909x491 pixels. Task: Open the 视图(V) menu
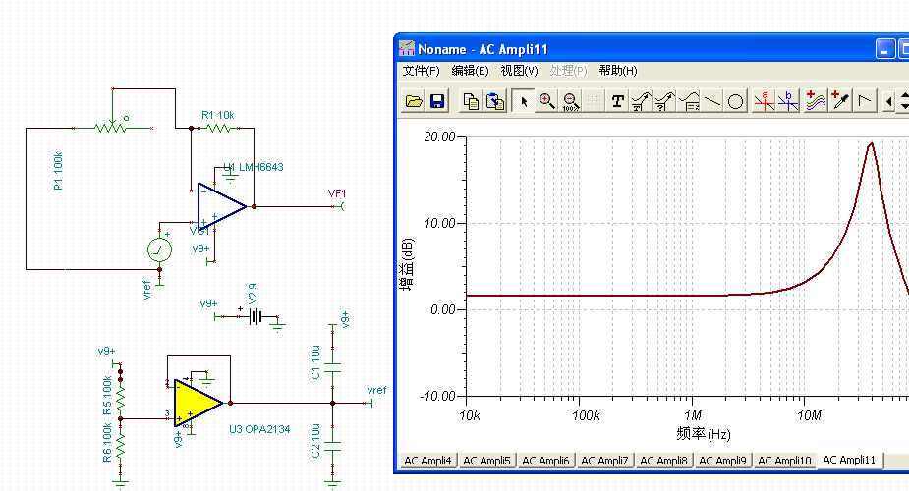tap(519, 71)
